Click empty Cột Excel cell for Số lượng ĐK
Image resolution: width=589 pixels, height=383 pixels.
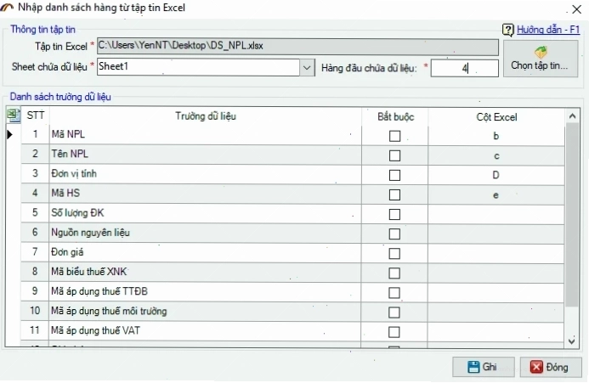[x=496, y=214]
